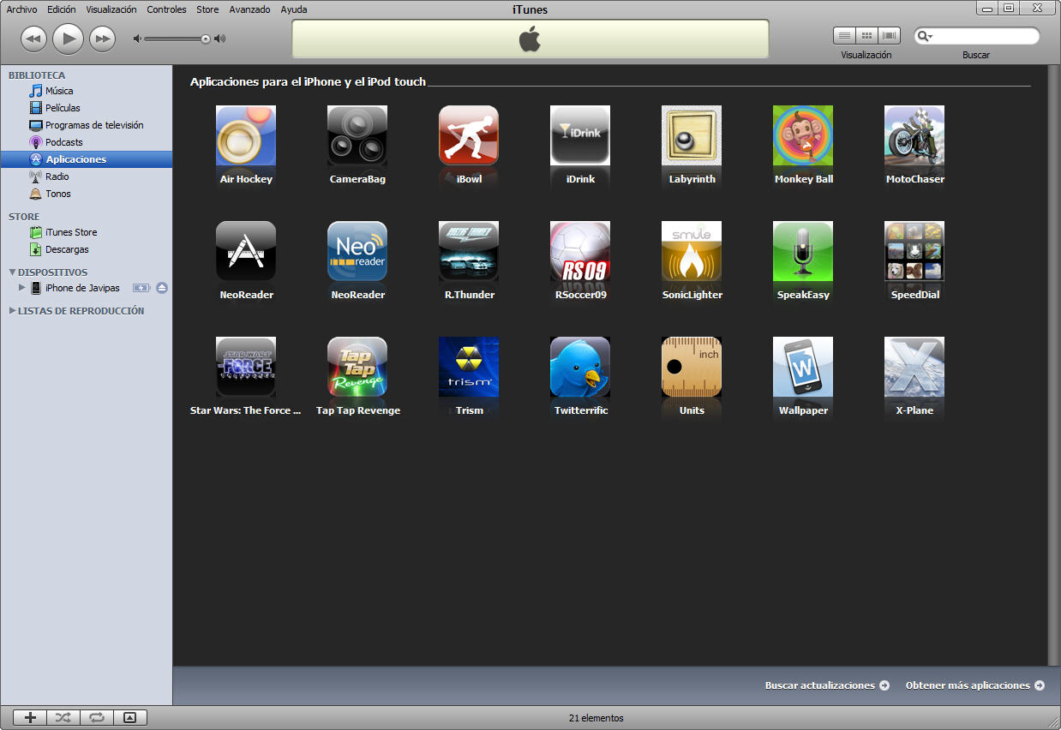Select the RSoccer09 app icon
Image resolution: width=1061 pixels, height=730 pixels.
tap(580, 251)
